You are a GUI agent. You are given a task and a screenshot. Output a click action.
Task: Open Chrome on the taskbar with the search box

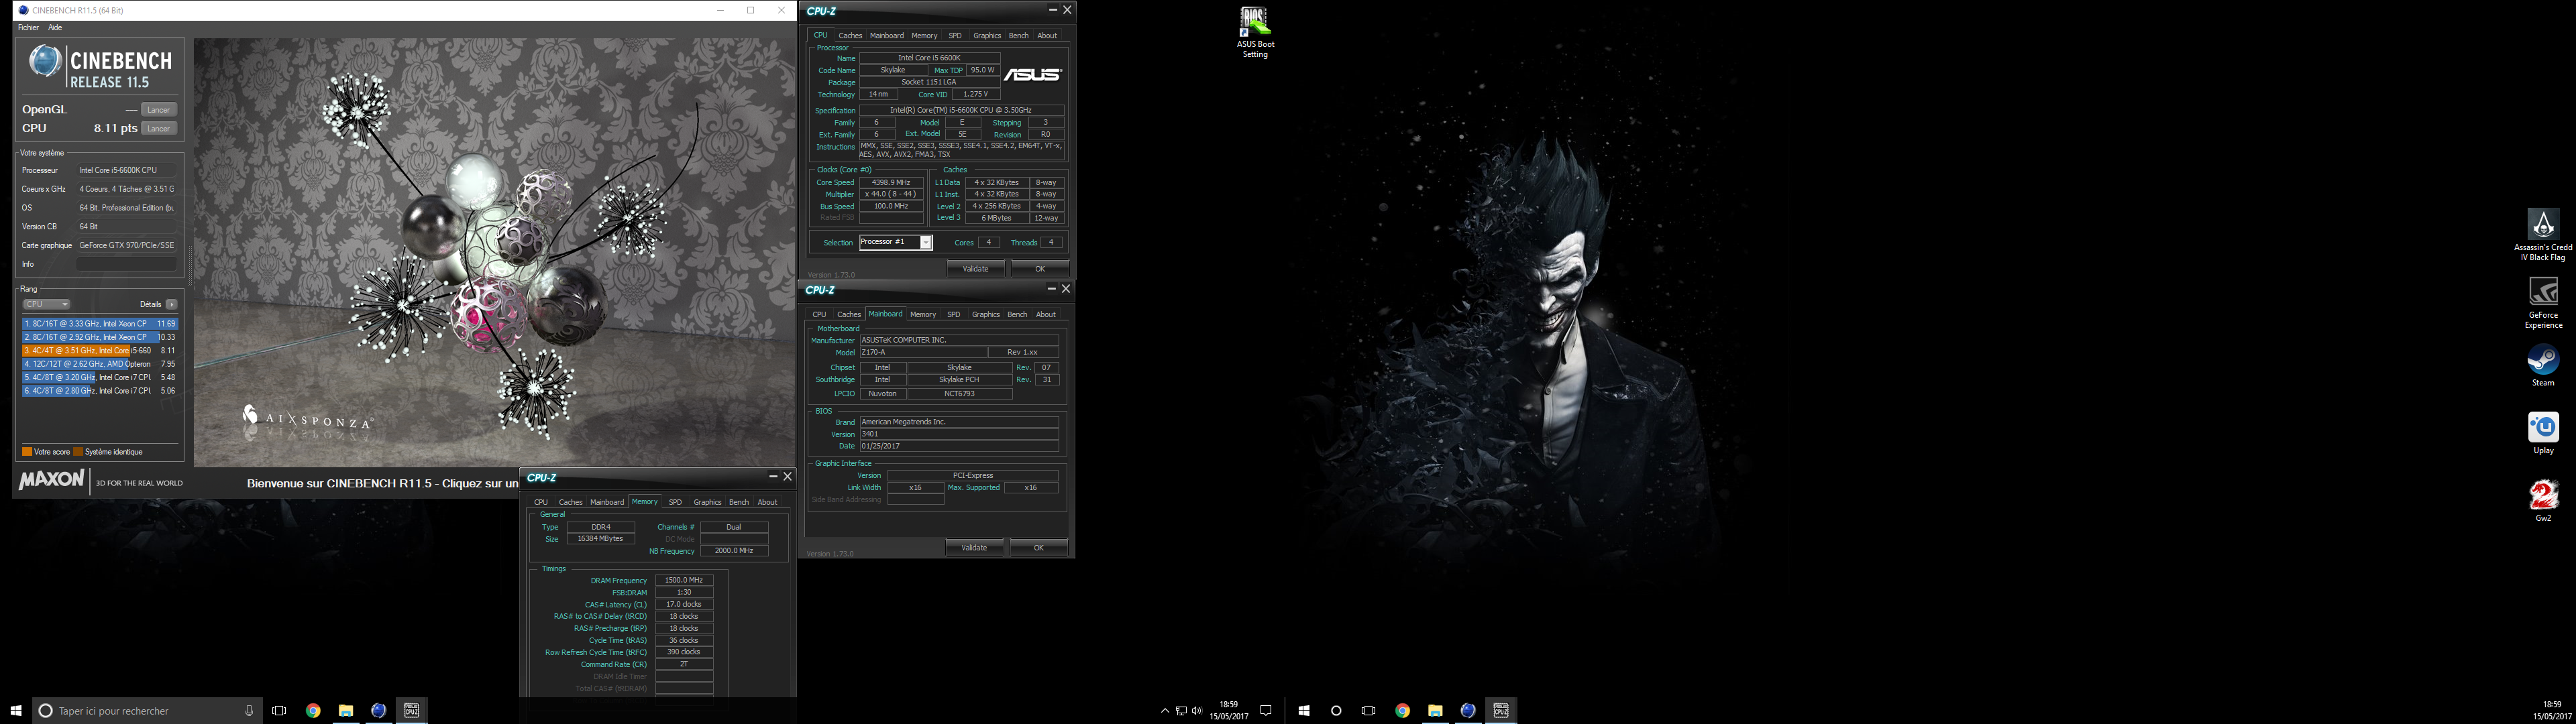[313, 711]
